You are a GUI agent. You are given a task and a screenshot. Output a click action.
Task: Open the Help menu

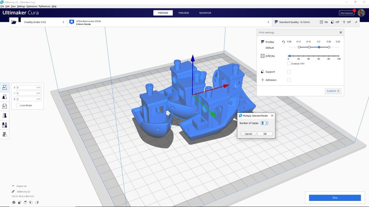[54, 6]
